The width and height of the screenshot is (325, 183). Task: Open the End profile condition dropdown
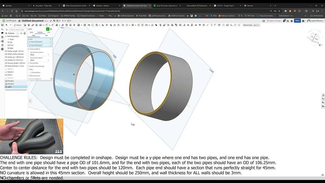click(x=40, y=60)
